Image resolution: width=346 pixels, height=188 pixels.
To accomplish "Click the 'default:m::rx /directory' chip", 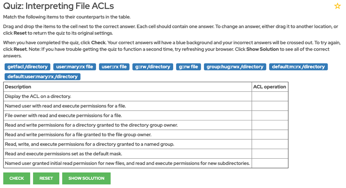I will (298, 67).
